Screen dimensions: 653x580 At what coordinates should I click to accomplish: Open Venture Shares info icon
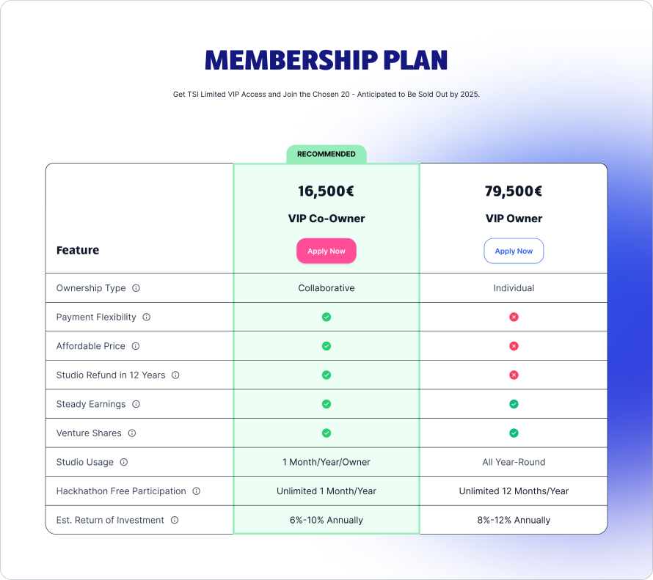[132, 433]
